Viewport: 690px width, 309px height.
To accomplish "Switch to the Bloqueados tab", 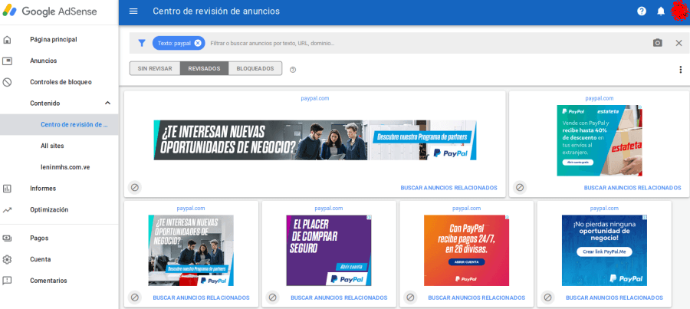I will pos(255,69).
